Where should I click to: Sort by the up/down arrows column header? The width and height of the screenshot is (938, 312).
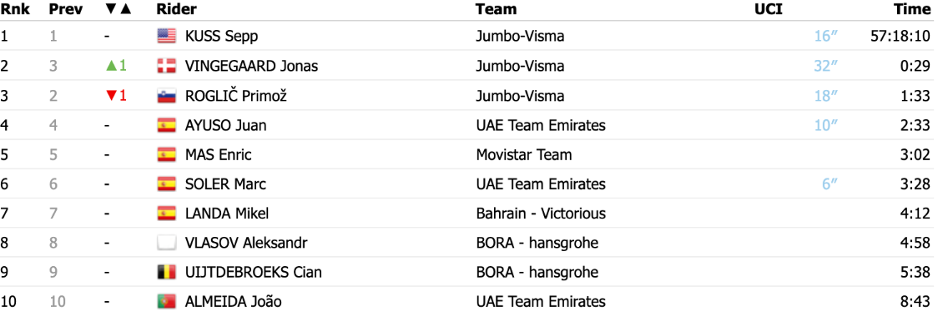click(117, 9)
